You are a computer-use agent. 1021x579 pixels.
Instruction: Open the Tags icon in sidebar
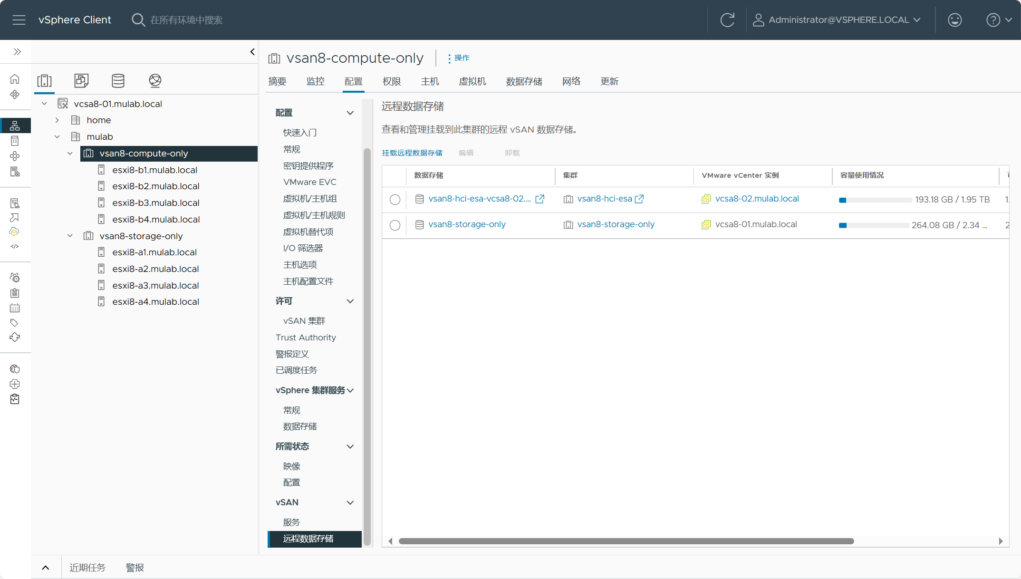point(15,323)
